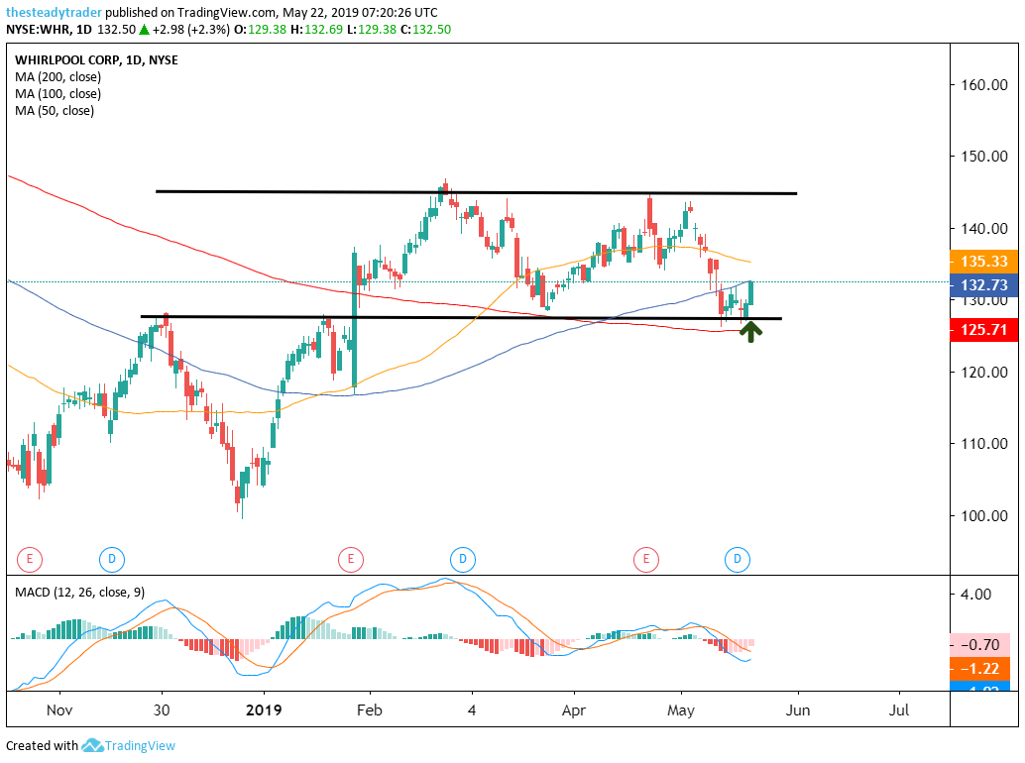
Task: Click the blue 132.73 price label
Action: [x=983, y=284]
